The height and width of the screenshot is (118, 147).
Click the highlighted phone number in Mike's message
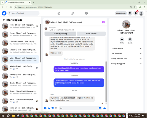70,98
